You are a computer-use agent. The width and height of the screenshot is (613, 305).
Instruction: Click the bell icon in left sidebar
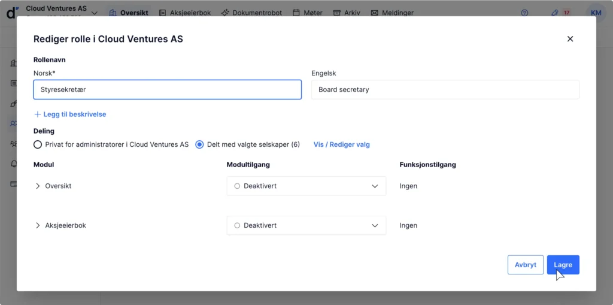coord(13,164)
